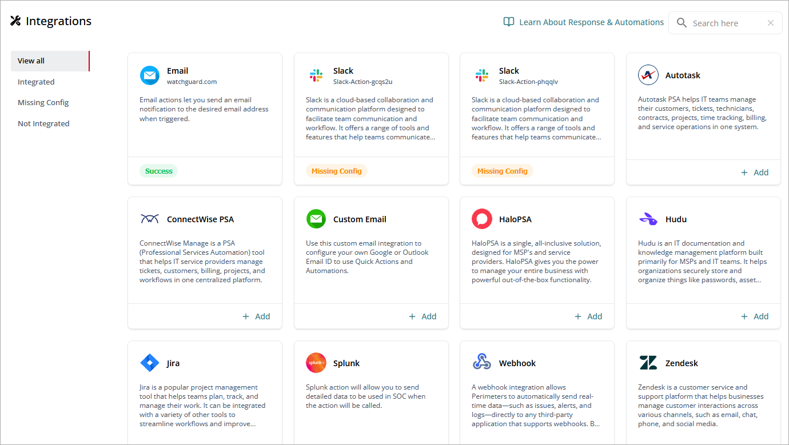Click the Autotask card title
789x445 pixels.
tap(683, 75)
